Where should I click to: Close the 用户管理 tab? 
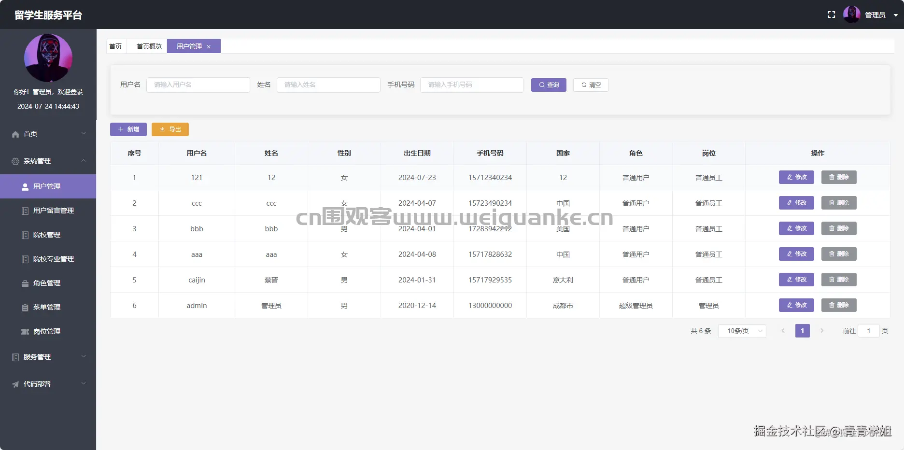click(209, 47)
